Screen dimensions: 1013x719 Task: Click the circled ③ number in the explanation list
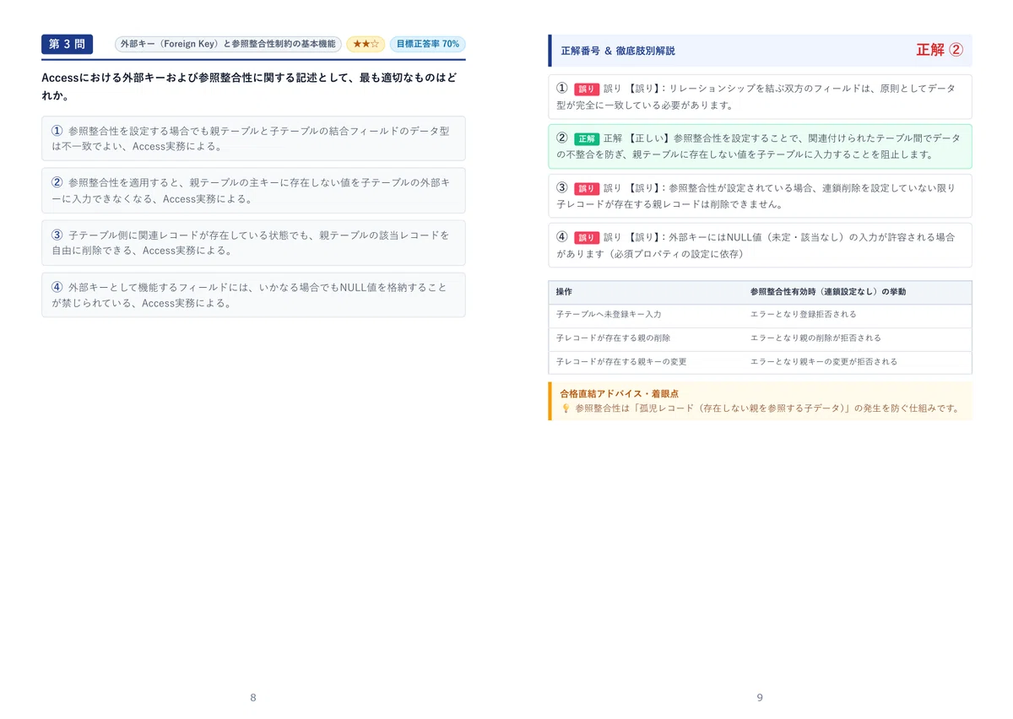pyautogui.click(x=562, y=188)
